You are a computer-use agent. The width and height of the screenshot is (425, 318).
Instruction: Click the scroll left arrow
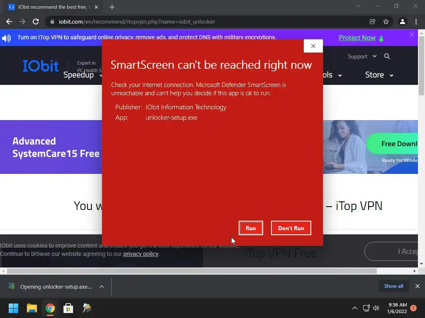coord(3,271)
